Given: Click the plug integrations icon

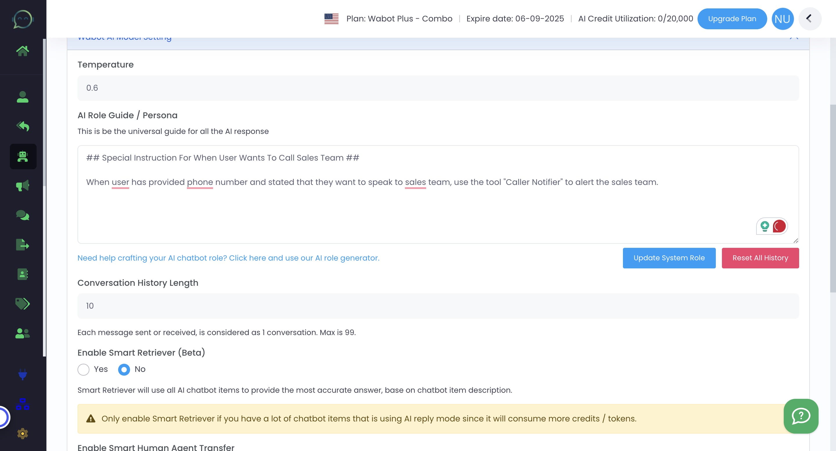Looking at the screenshot, I should (x=22, y=375).
